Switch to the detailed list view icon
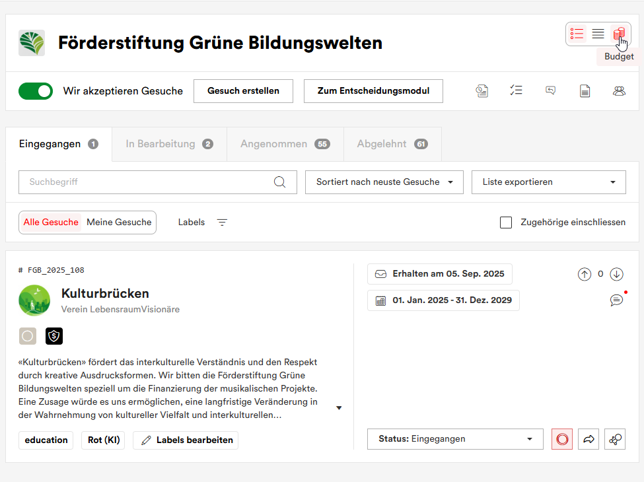This screenshot has width=644, height=482. pos(577,34)
